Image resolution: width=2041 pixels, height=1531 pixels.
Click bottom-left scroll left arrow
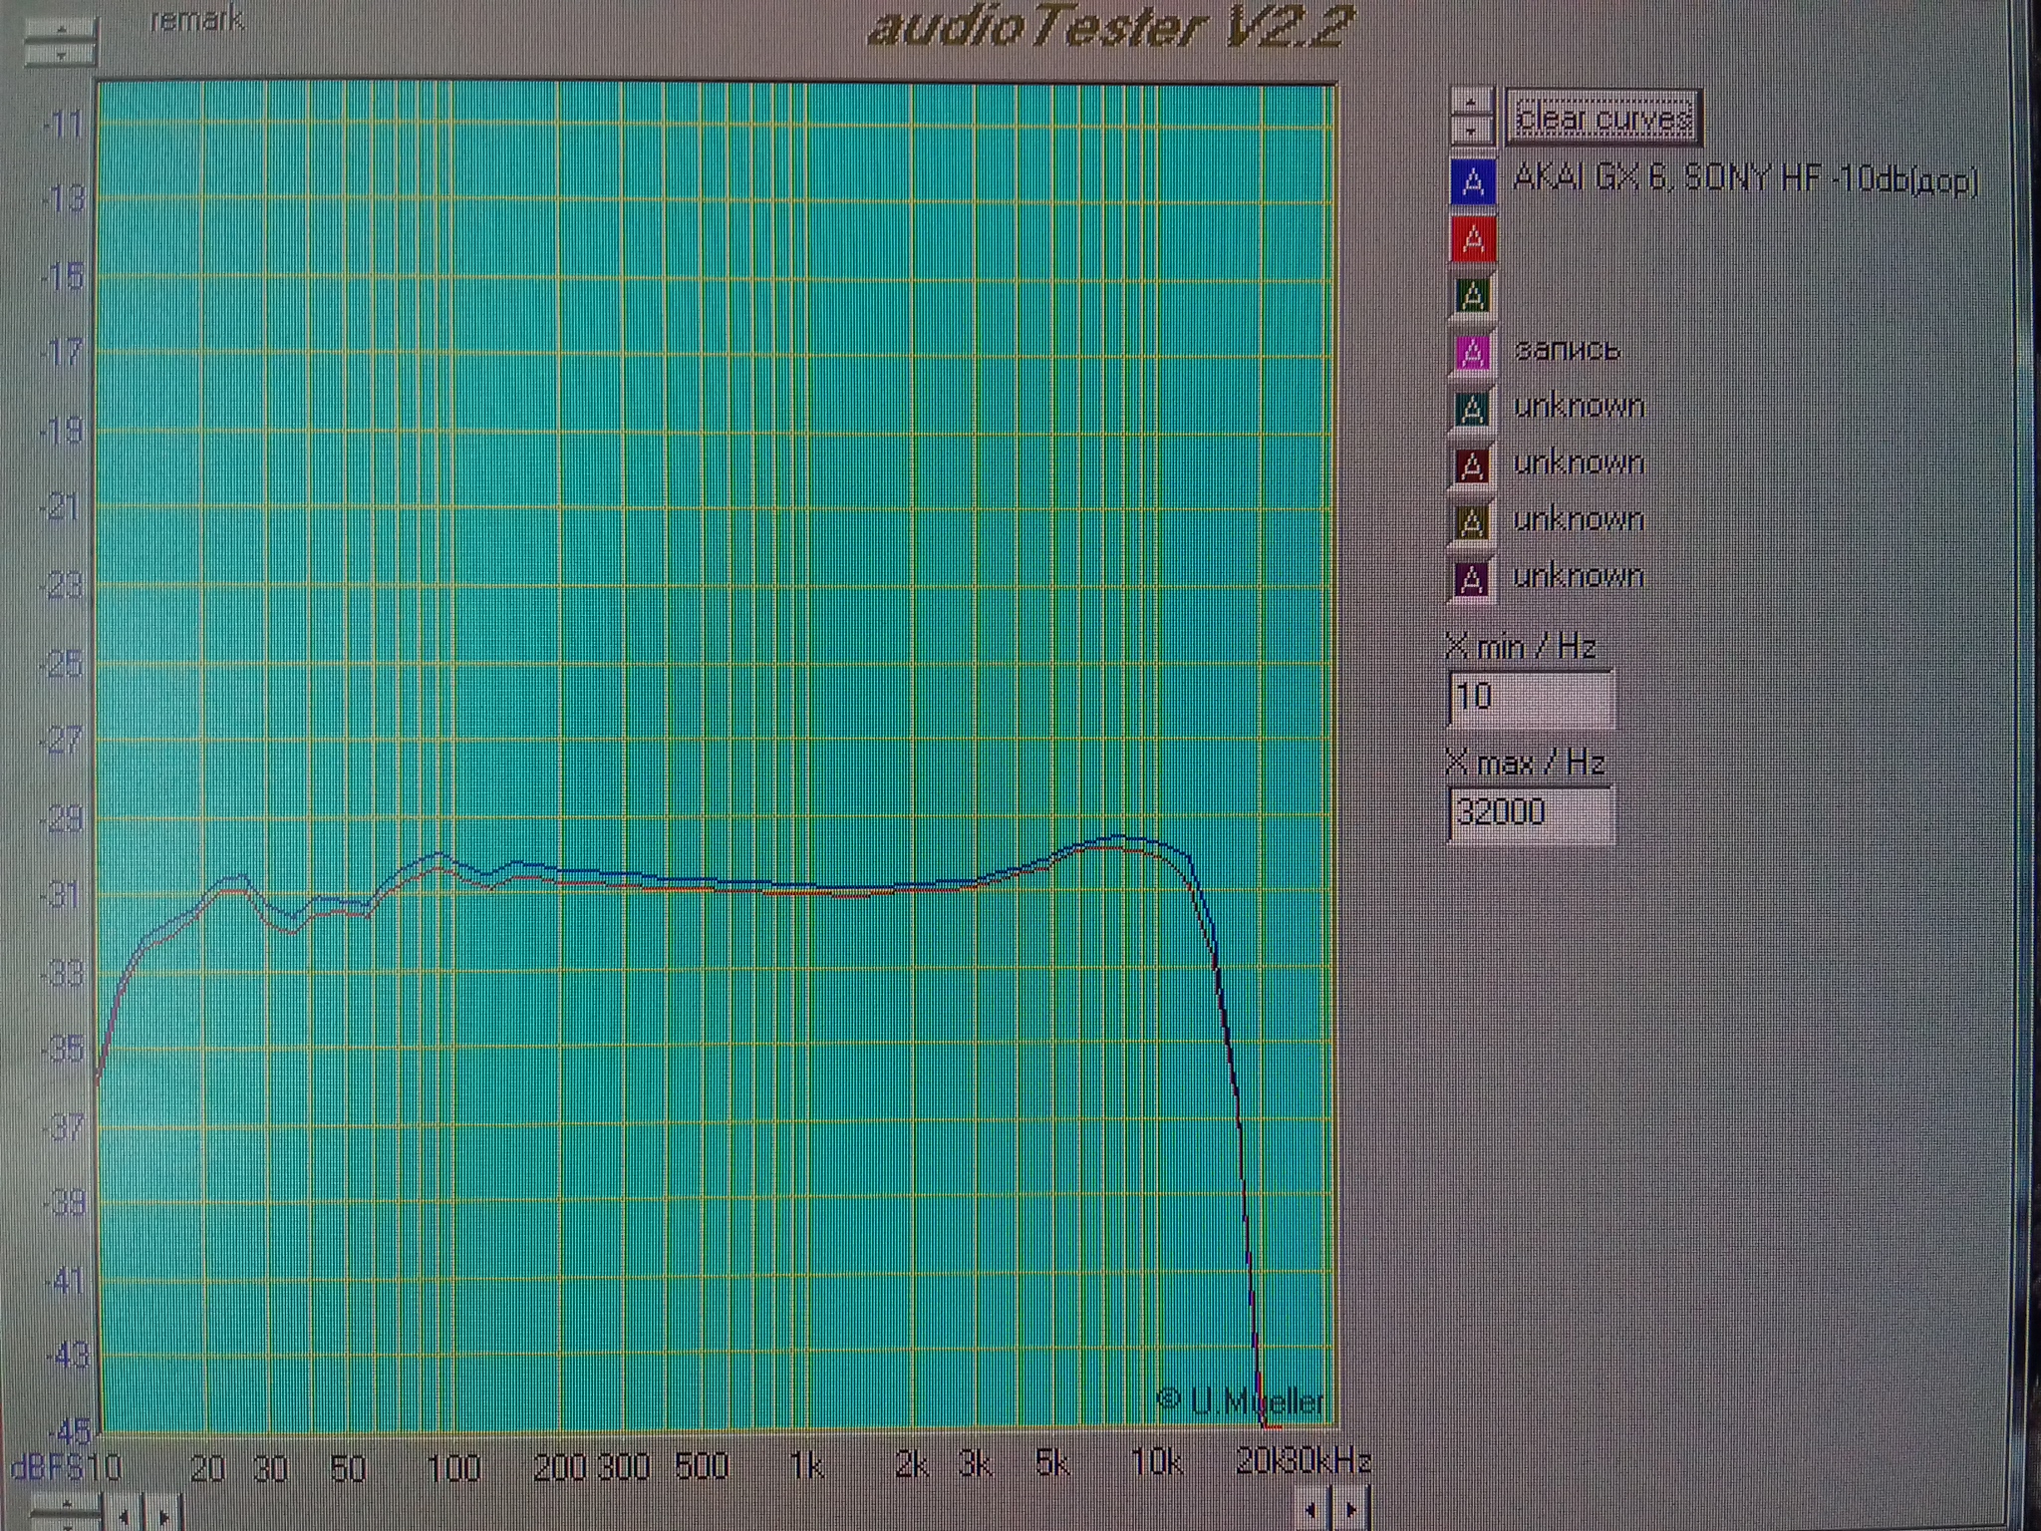(x=124, y=1516)
